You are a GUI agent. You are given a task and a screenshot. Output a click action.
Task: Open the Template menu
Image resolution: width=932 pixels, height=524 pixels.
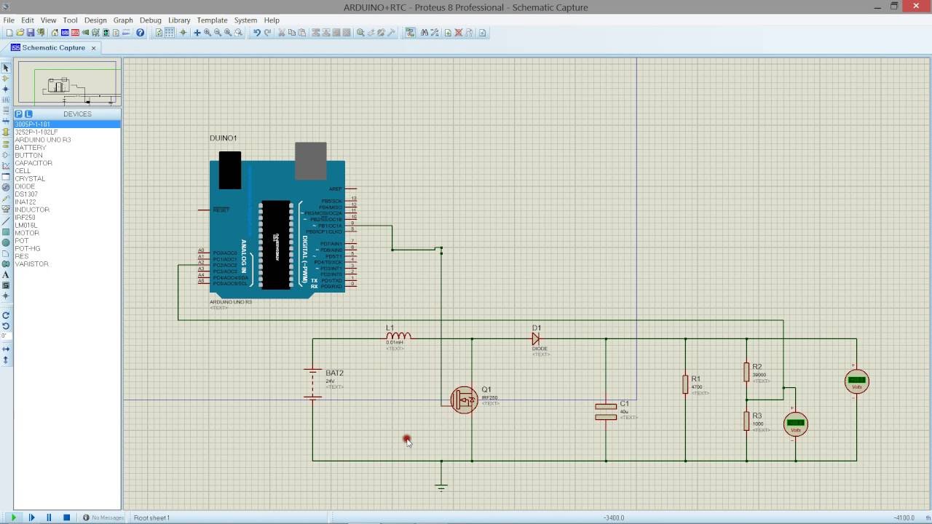pyautogui.click(x=212, y=20)
